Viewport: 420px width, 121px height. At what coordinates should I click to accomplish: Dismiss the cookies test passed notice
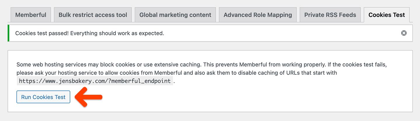click(404, 33)
